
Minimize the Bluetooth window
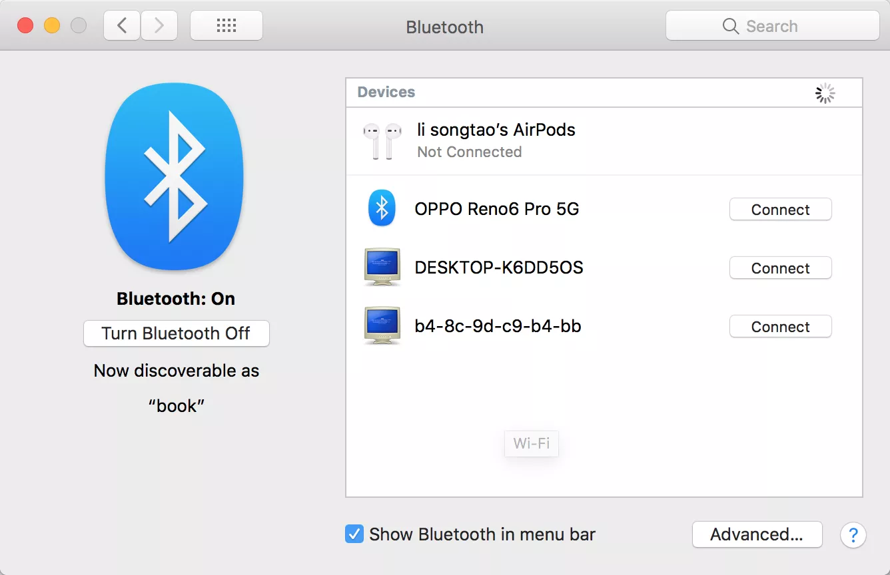click(x=52, y=26)
